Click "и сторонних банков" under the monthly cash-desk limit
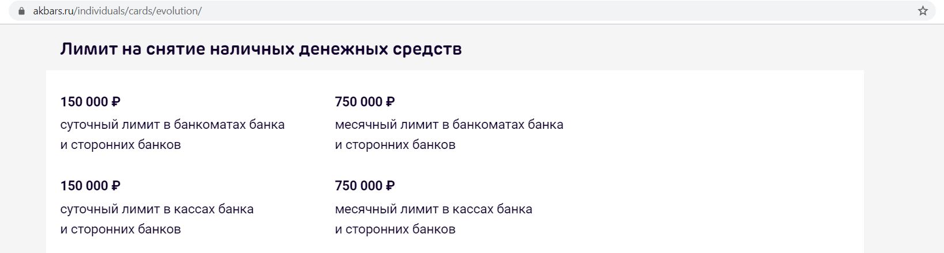The height and width of the screenshot is (253, 944). point(395,229)
